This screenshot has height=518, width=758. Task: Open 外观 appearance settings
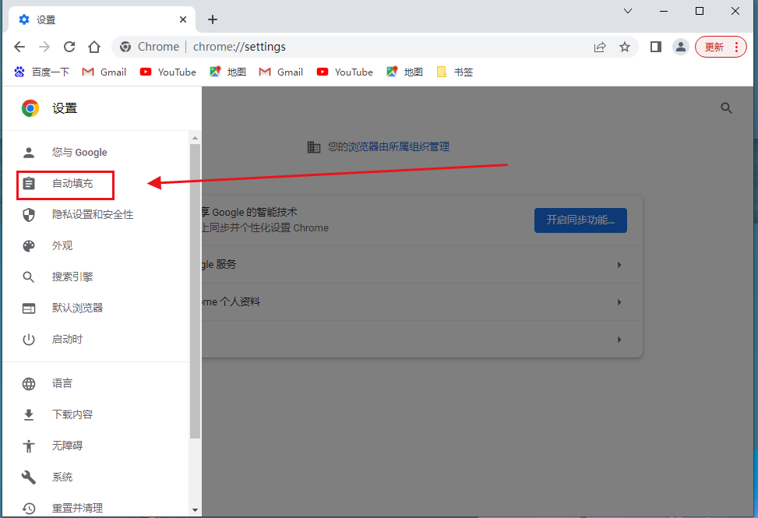(x=96, y=246)
